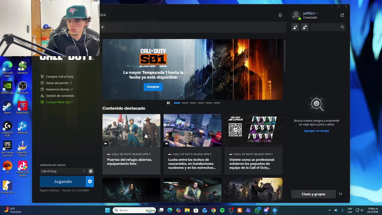The width and height of the screenshot is (382, 215).
Task: Click Compra Black Ops 7 link
Action: click(x=56, y=102)
